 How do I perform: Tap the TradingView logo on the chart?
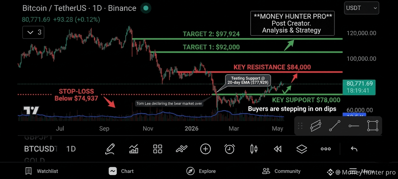click(31, 111)
